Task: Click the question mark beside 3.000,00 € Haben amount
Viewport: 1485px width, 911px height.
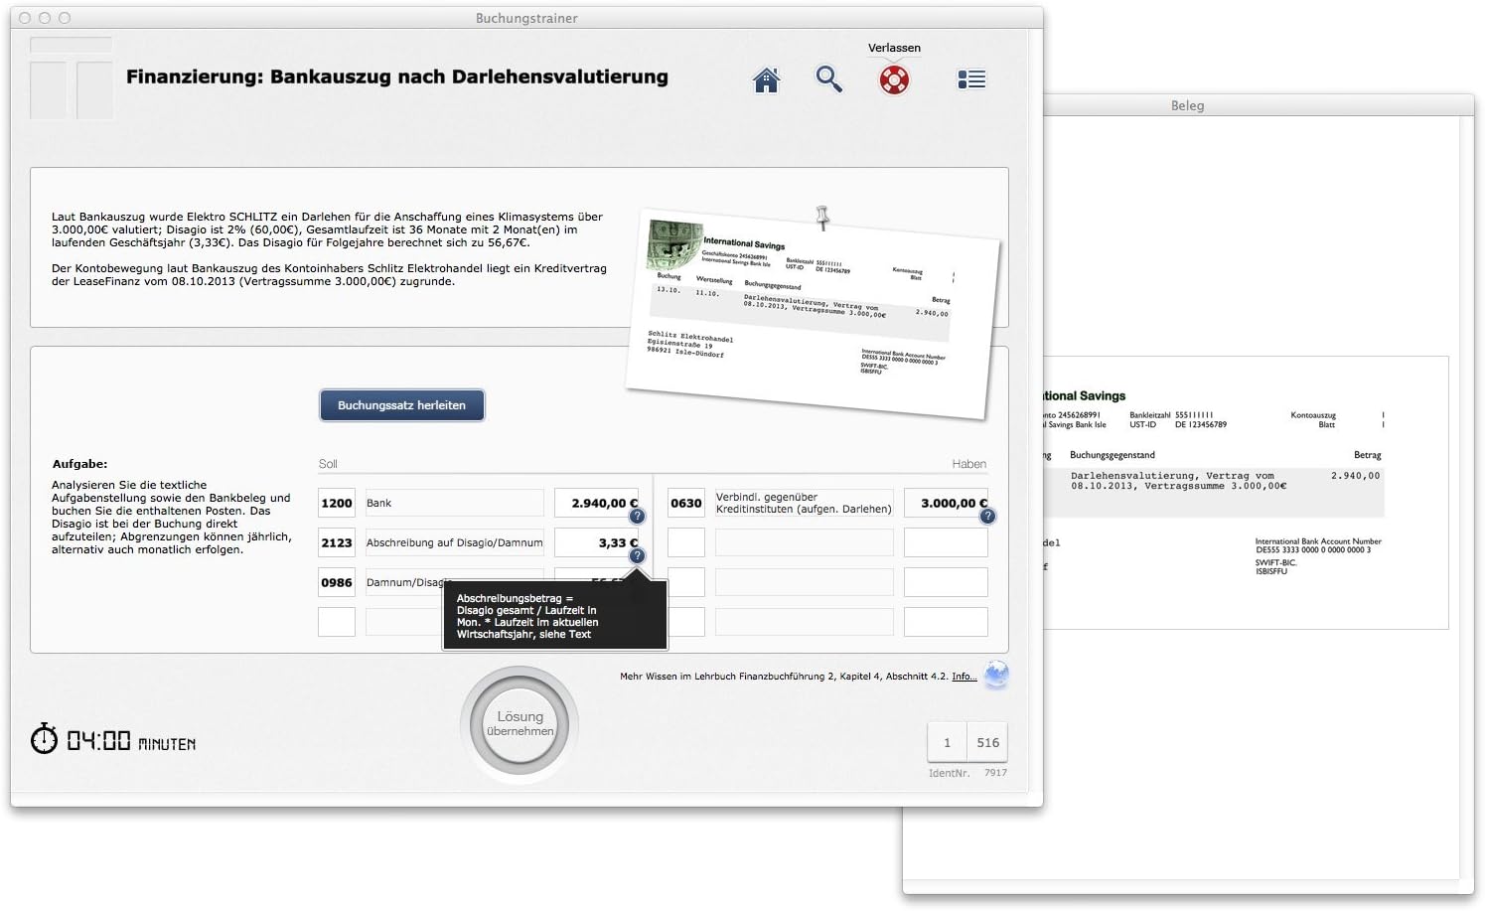Action: coord(987,517)
